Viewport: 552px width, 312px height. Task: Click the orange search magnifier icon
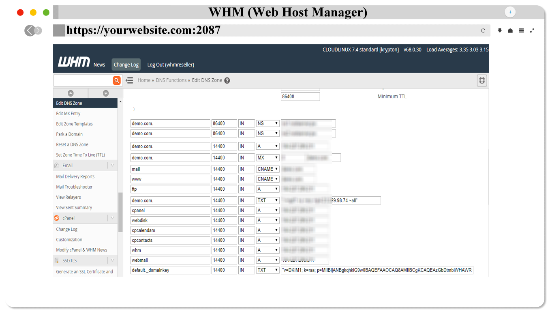(x=117, y=80)
